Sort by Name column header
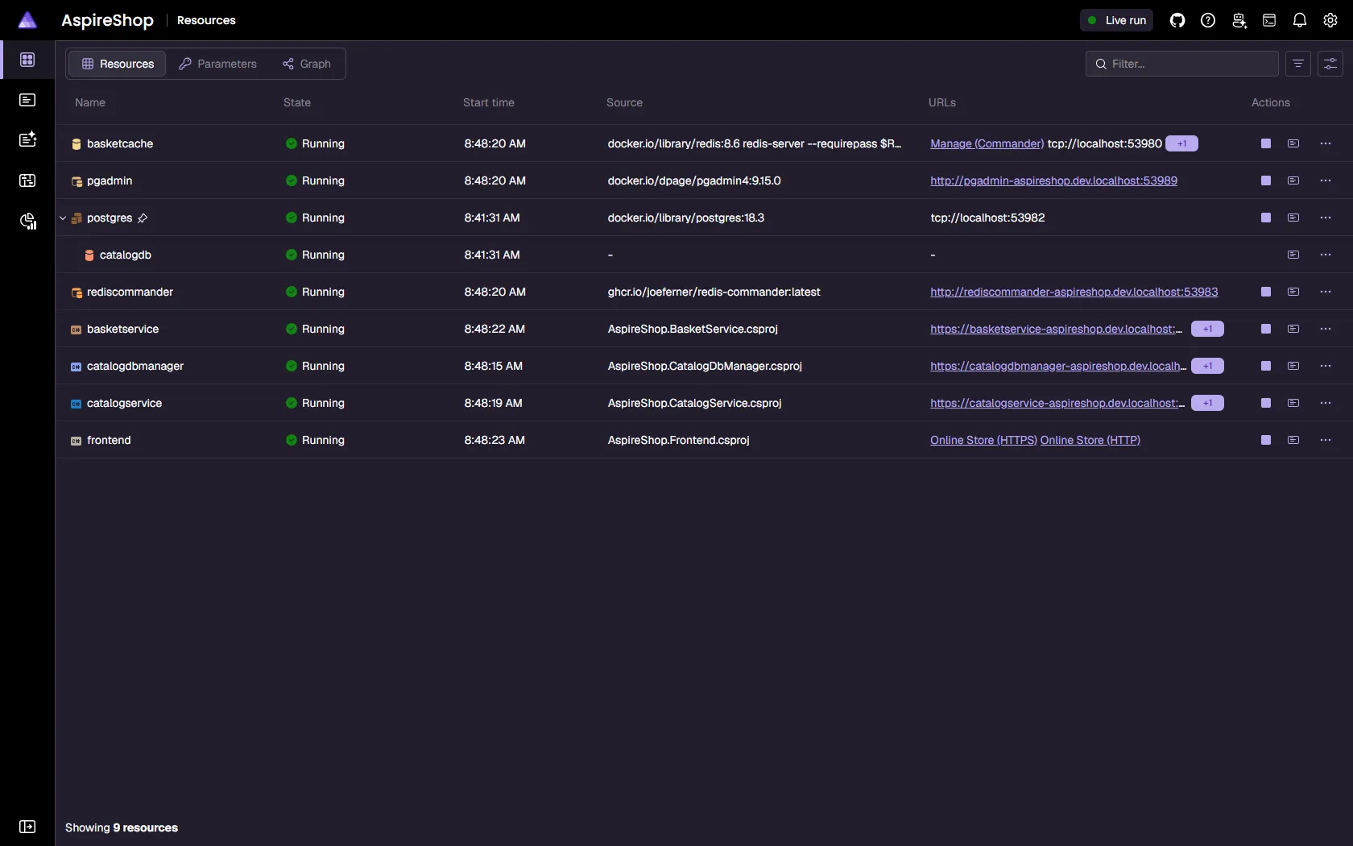 pyautogui.click(x=90, y=102)
